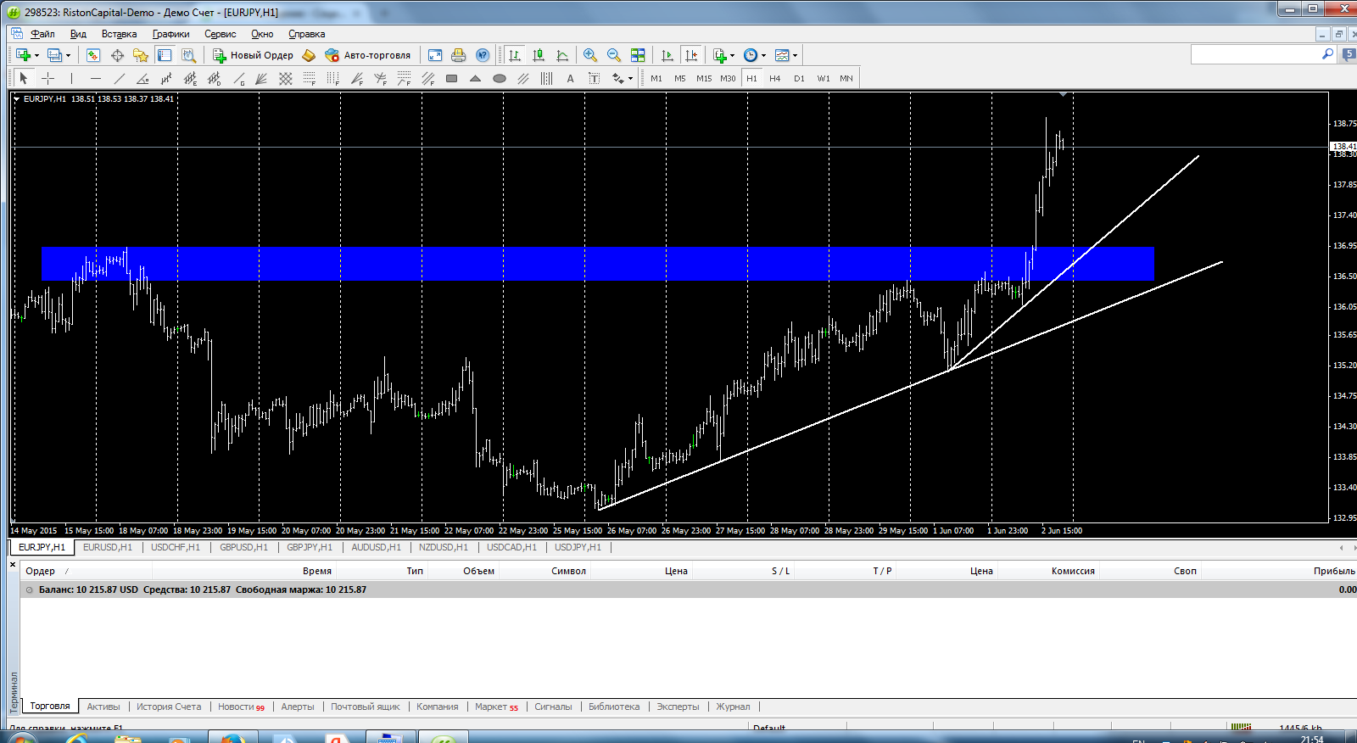Screen dimensions: 1357x743
Task: Expand the indicators list dropdown arrow
Action: 733,55
